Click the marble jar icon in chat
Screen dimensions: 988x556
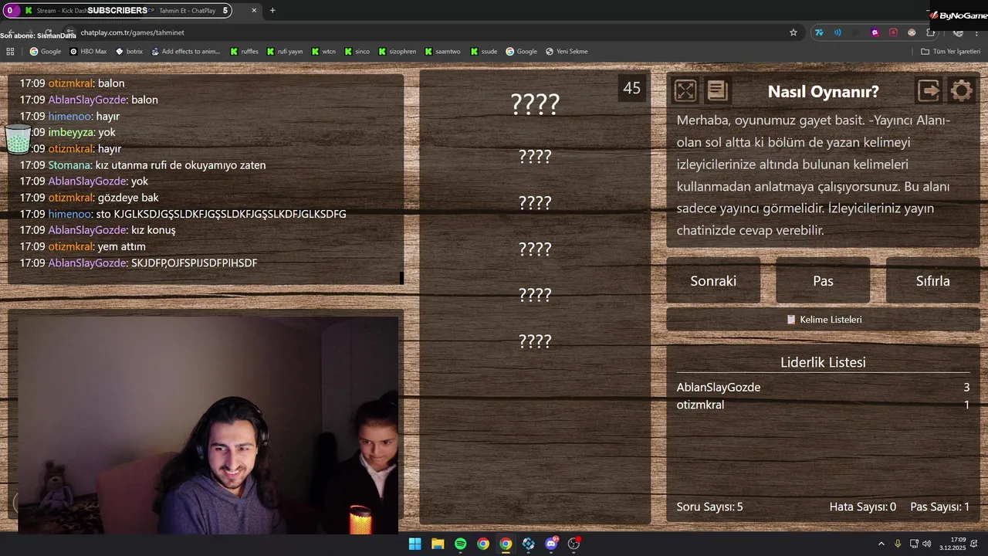(18, 139)
